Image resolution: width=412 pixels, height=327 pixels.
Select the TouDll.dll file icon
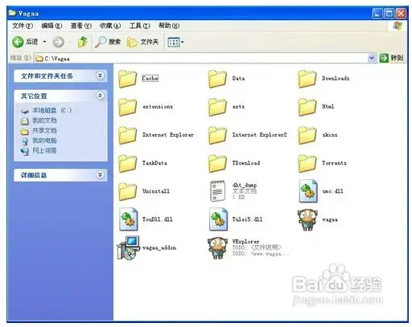(129, 219)
